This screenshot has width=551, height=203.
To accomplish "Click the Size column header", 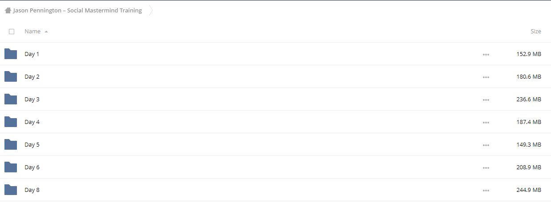I will pos(536,32).
